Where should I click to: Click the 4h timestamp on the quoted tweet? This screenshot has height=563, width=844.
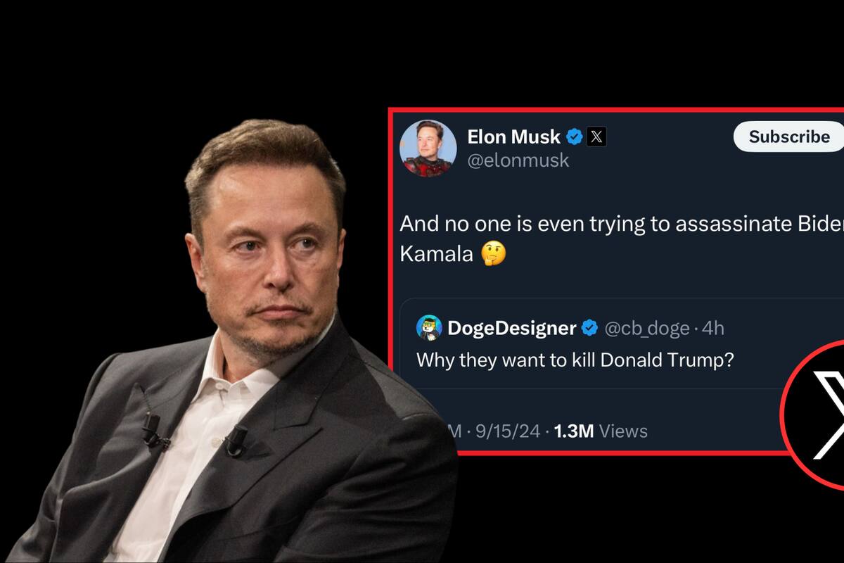[714, 327]
